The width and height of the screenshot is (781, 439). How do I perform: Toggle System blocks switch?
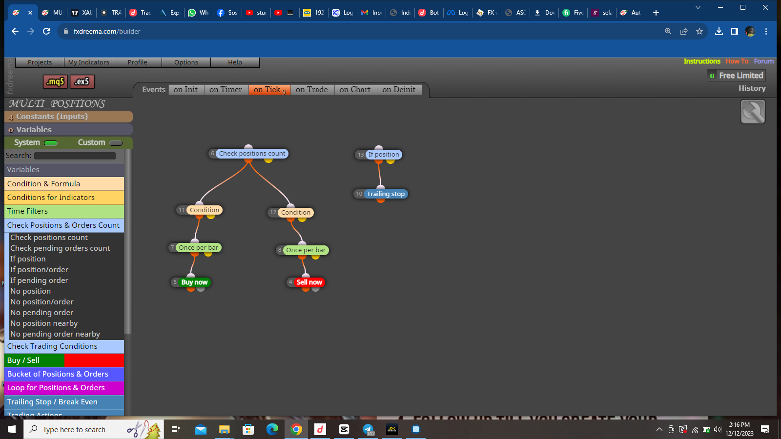(x=51, y=143)
